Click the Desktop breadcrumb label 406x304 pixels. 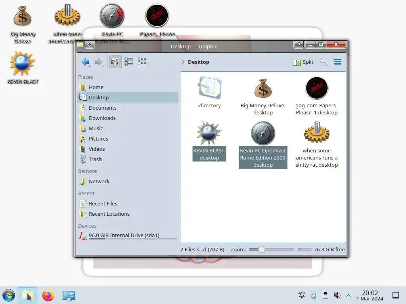coord(198,62)
